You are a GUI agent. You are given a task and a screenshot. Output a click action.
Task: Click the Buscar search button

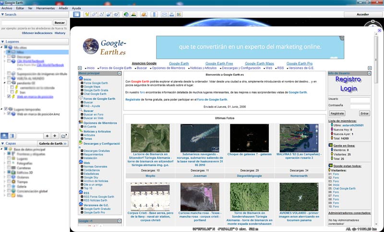60,23
